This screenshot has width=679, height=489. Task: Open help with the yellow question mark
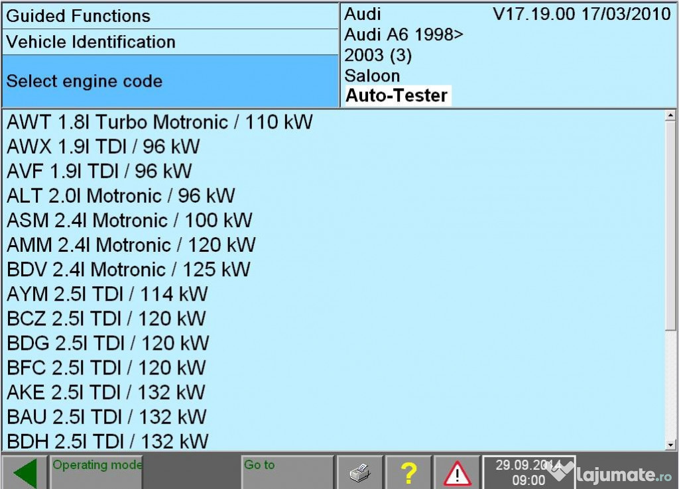click(x=408, y=472)
